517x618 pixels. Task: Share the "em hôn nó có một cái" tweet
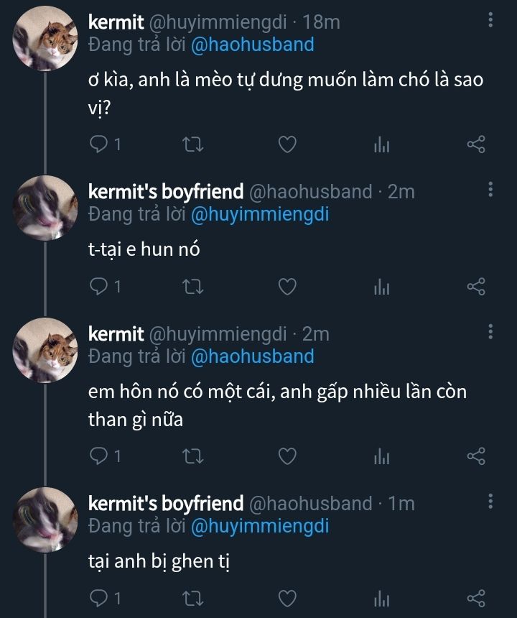click(x=476, y=456)
